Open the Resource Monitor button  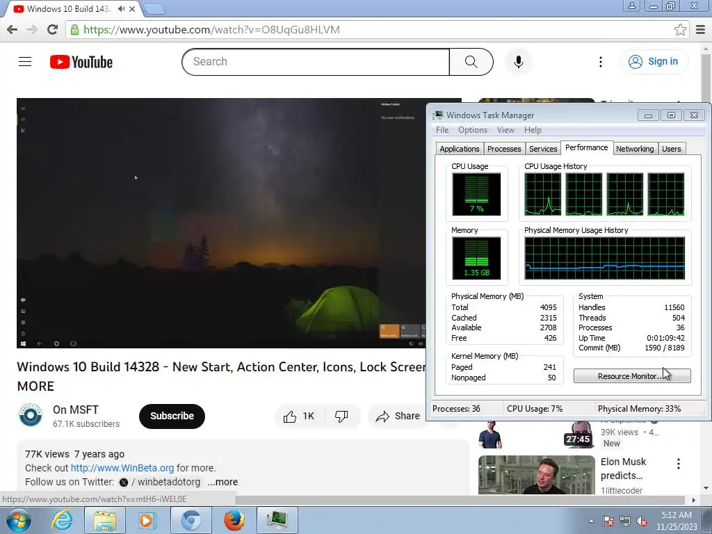(x=631, y=376)
